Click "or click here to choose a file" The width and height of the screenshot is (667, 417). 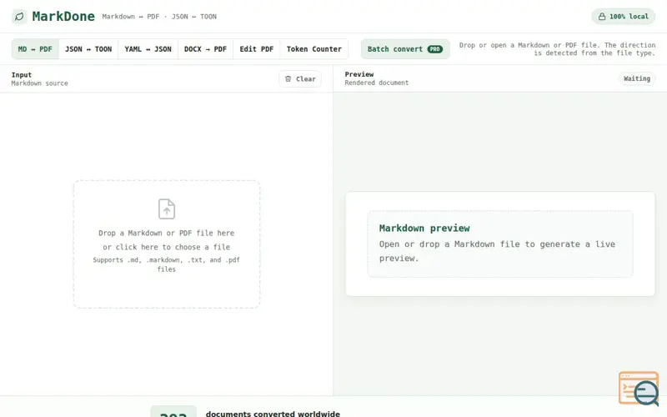[x=166, y=247]
